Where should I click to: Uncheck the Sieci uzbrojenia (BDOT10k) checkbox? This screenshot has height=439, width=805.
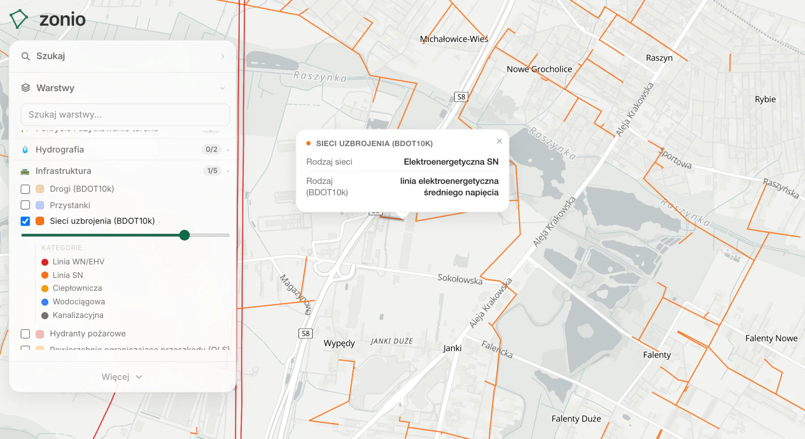(25, 221)
